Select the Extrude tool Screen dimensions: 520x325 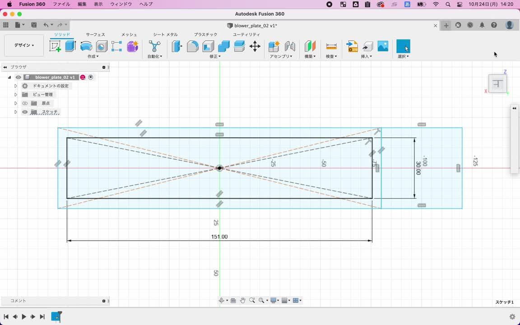70,46
